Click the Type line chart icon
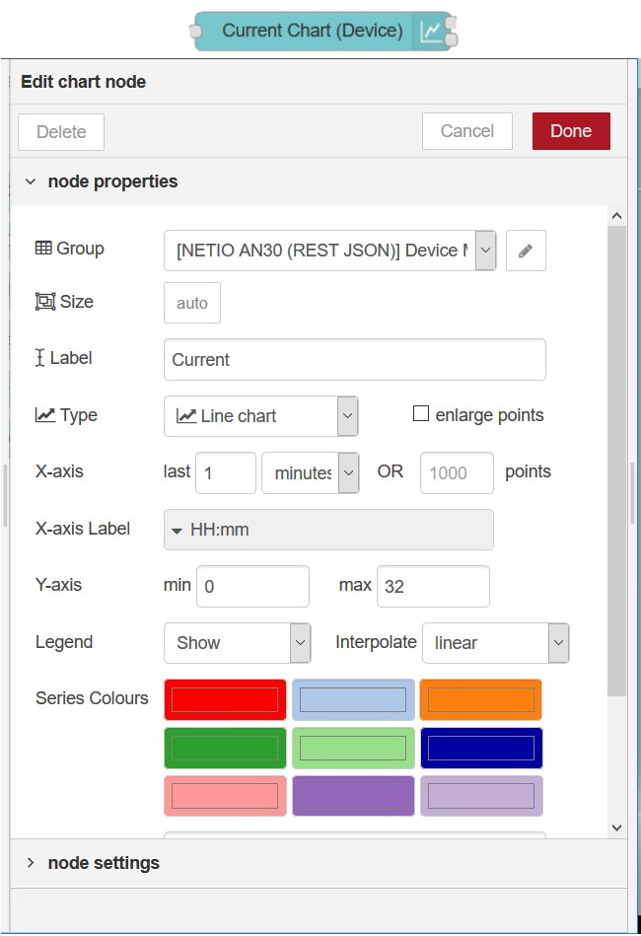This screenshot has height=936, width=641. (45, 414)
